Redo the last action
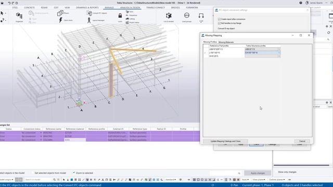This screenshot has width=333, height=187. [12, 3]
